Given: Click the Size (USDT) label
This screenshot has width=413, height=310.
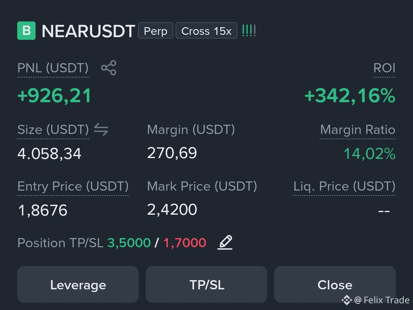Looking at the screenshot, I should (x=53, y=130).
